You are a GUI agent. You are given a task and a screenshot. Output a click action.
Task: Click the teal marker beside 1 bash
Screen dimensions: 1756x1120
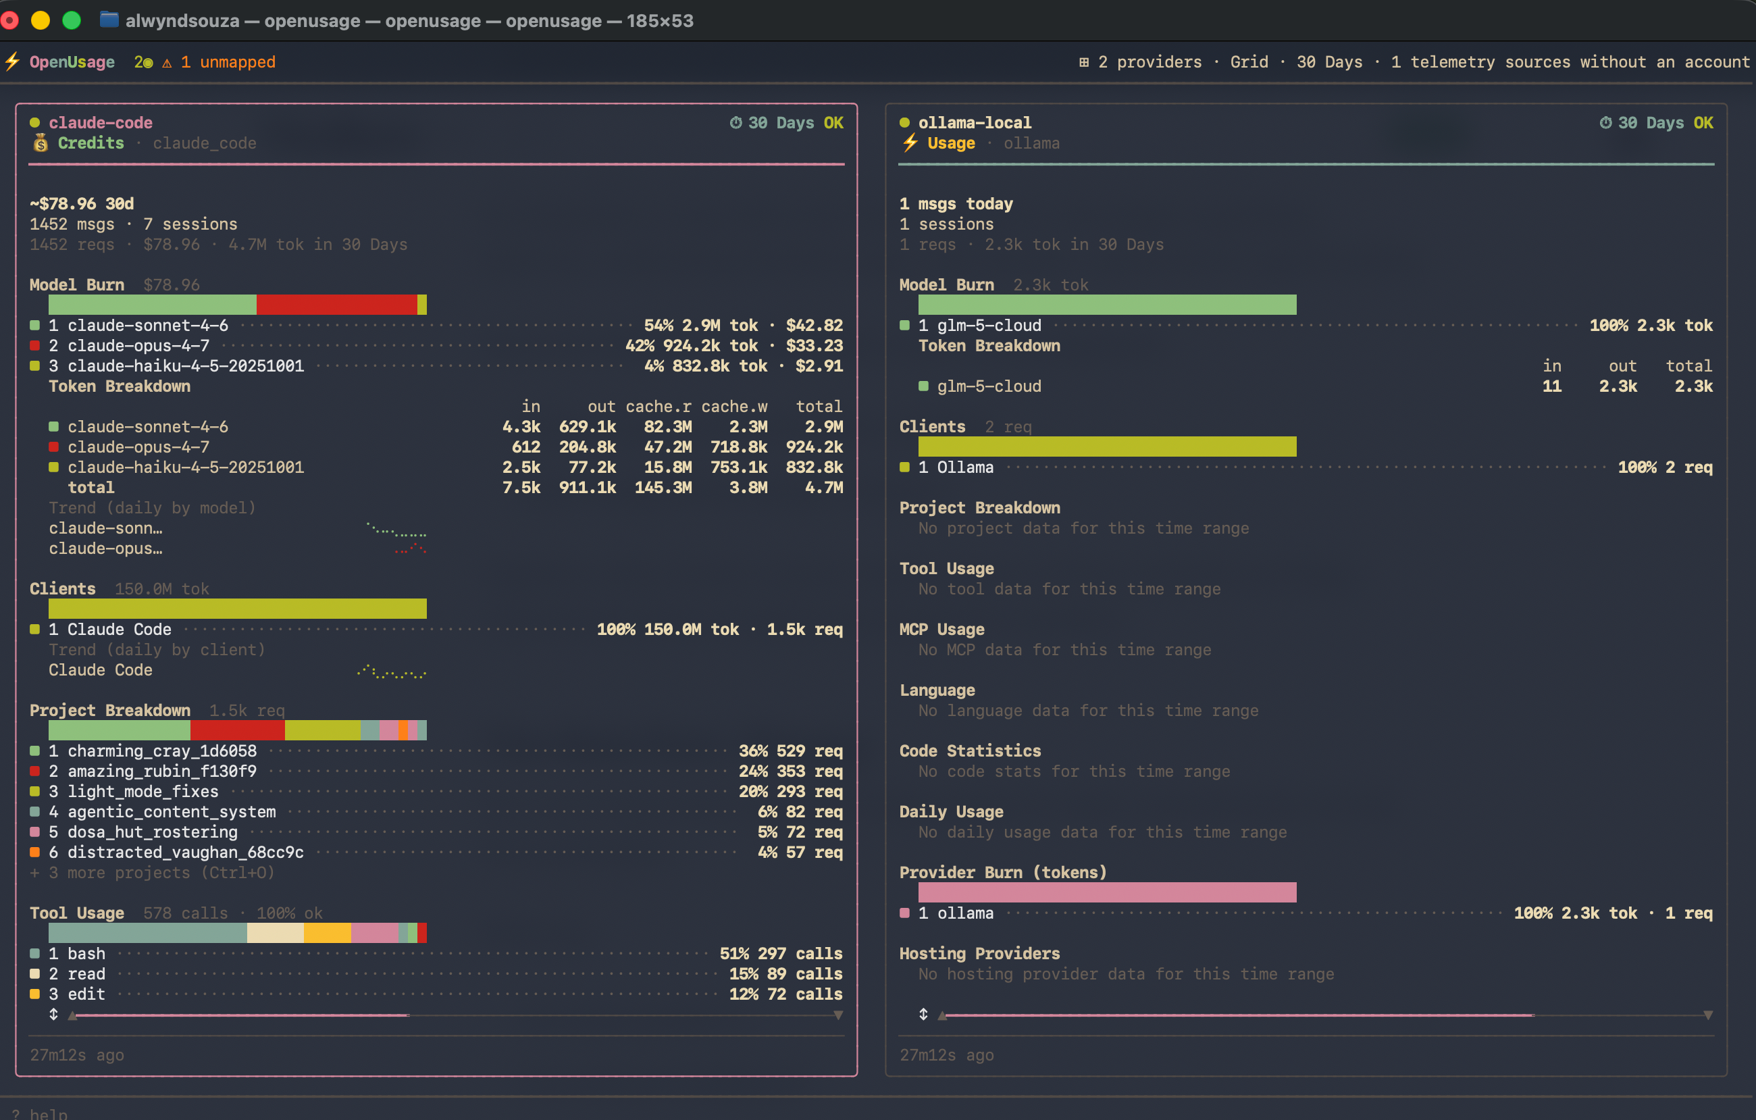pos(34,954)
